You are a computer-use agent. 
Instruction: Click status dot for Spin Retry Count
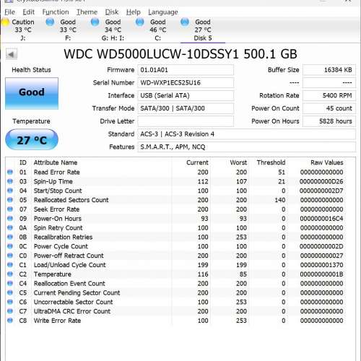[x=10, y=227]
